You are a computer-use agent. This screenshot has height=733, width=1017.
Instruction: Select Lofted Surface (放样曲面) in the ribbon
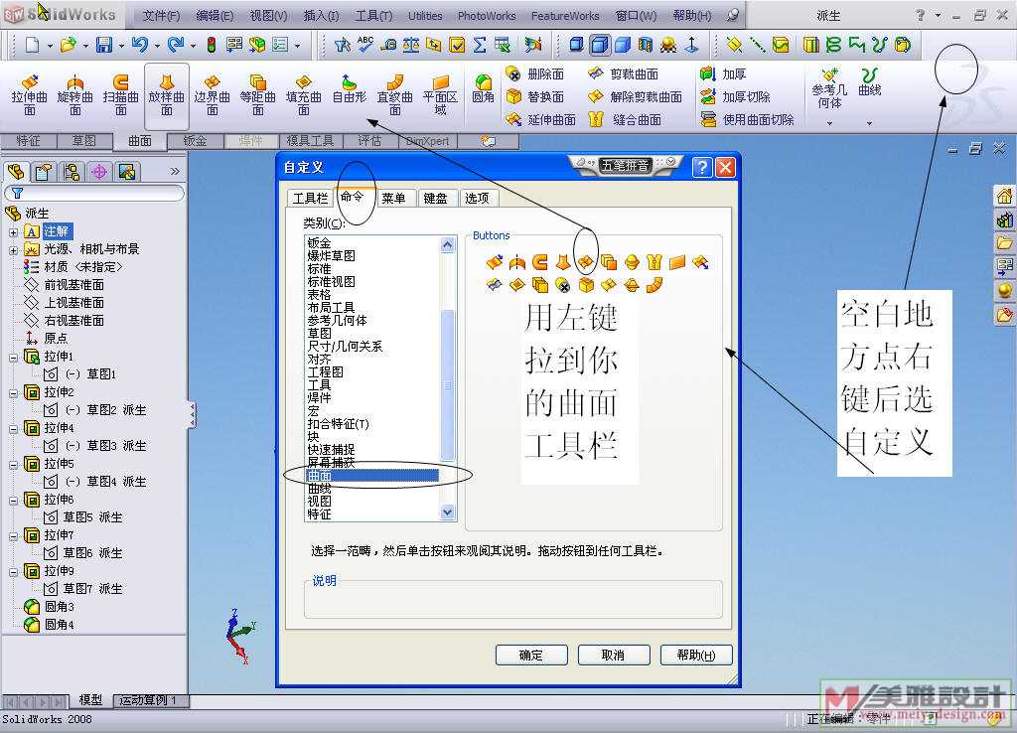pyautogui.click(x=167, y=94)
